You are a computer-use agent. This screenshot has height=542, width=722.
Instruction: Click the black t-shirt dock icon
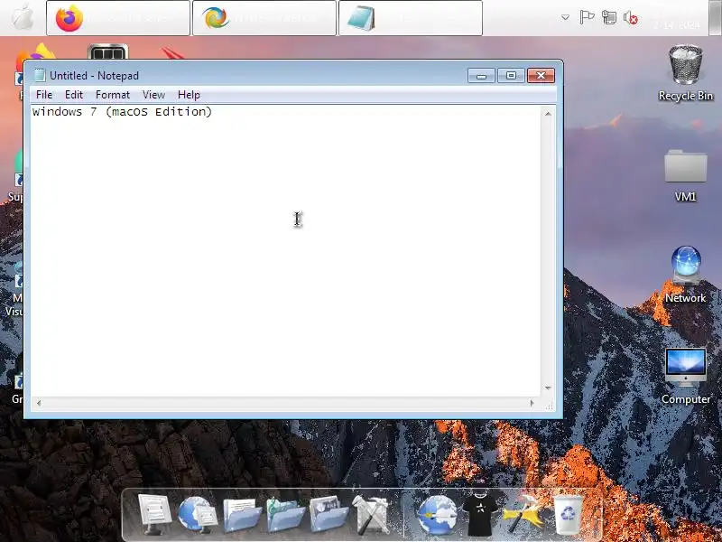coord(480,515)
